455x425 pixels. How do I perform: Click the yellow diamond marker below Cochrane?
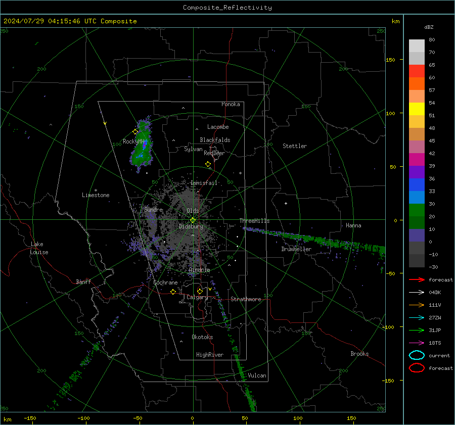[173, 292]
